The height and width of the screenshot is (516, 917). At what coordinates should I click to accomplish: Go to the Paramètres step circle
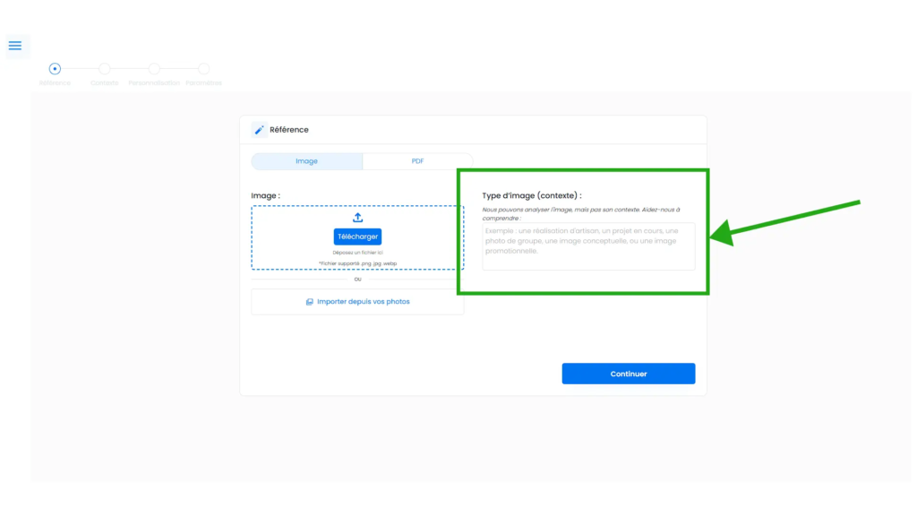(x=203, y=69)
